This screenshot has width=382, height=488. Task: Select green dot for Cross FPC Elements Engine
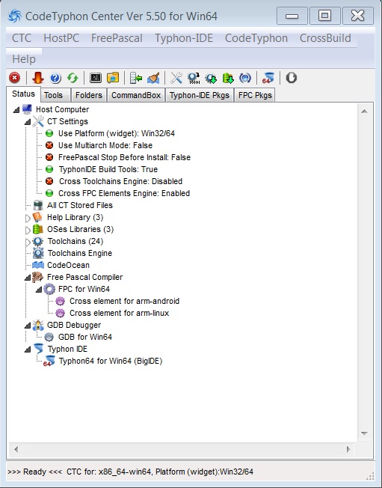tap(49, 193)
